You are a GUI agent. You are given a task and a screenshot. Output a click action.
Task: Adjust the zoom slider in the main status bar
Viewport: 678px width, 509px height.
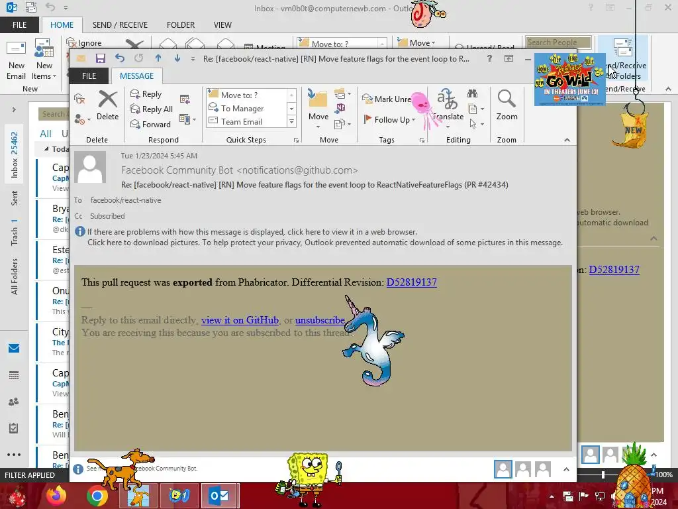603,475
